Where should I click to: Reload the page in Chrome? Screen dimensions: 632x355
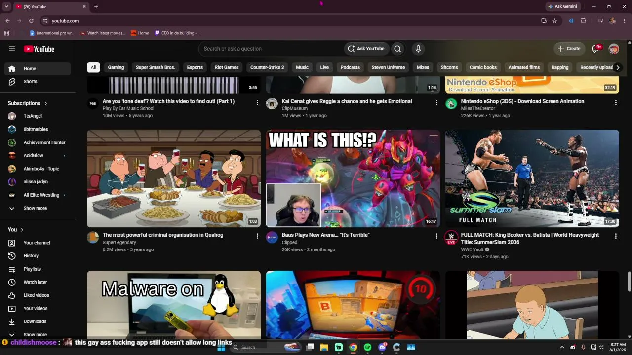tap(31, 21)
